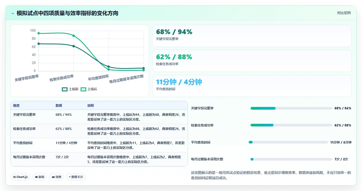Click the 关键字段完整率 description mentioning 相差26
This screenshot has height=191, width=362.
pos(136,117)
